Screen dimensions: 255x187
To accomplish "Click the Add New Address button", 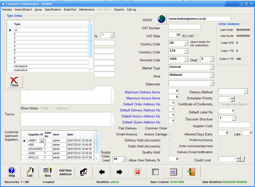I will point(65,172).
